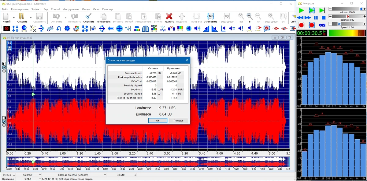Fast forward using the blue double-right arrows
The height and width of the screenshot is (181, 367).
tap(308, 18)
